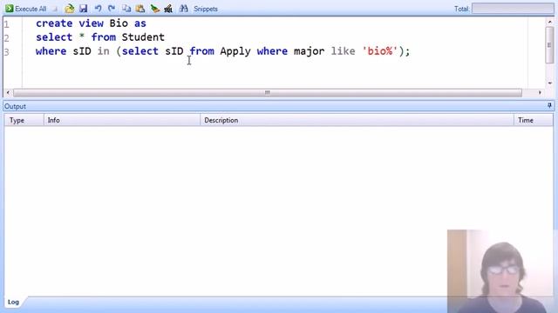Click the horizontal scrollbar right arrow
Viewport: 558px width, 313px height.
540,93
